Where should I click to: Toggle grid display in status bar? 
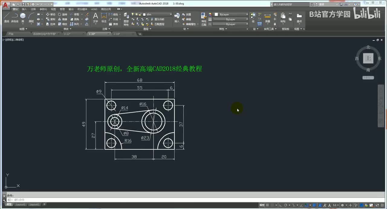click(x=268, y=205)
